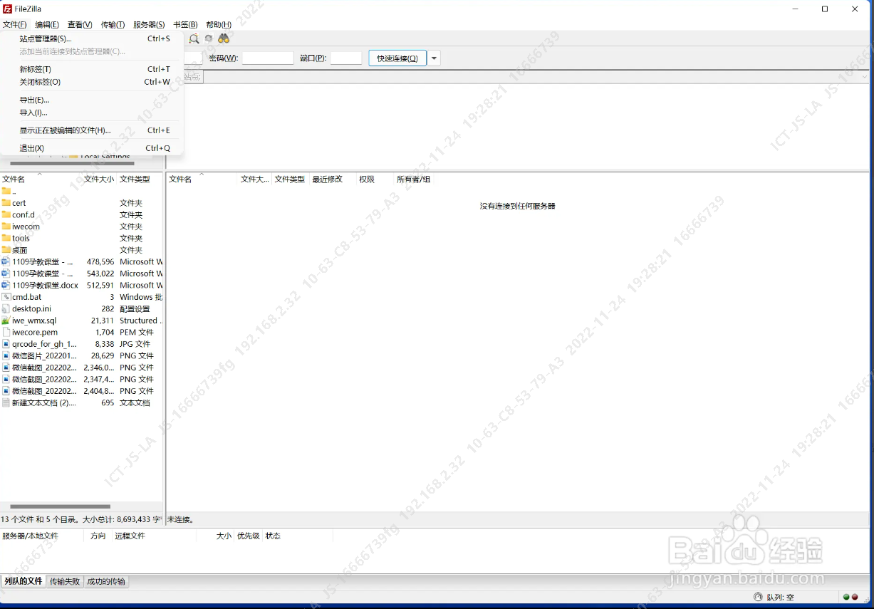Click the binoculars file search icon
The width and height of the screenshot is (874, 609).
pyautogui.click(x=224, y=38)
